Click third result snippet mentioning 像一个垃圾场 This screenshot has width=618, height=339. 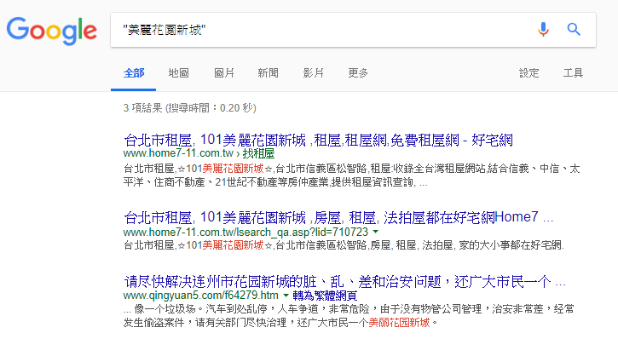(349, 316)
